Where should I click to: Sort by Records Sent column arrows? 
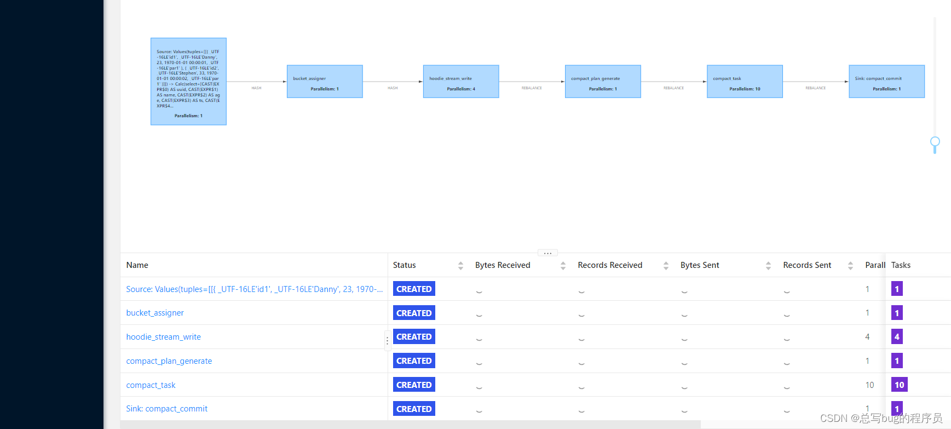[x=850, y=265]
